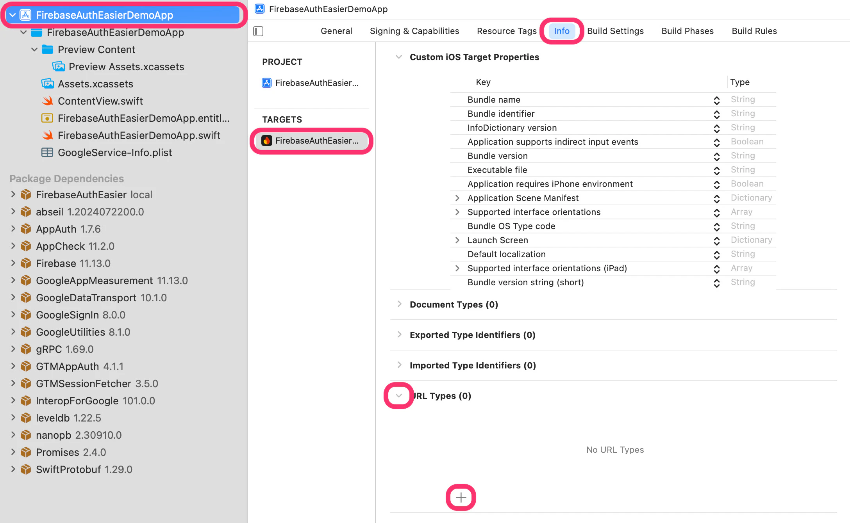
Task: Click the SwiftProtobuf package icon
Action: click(26, 469)
